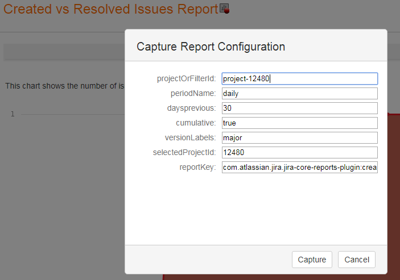Dismiss the dialog with Cancel
This screenshot has height=280, width=400.
pos(357,260)
